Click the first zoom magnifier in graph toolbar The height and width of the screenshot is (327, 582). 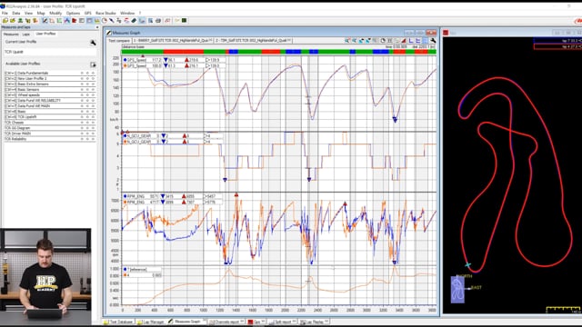point(347,40)
